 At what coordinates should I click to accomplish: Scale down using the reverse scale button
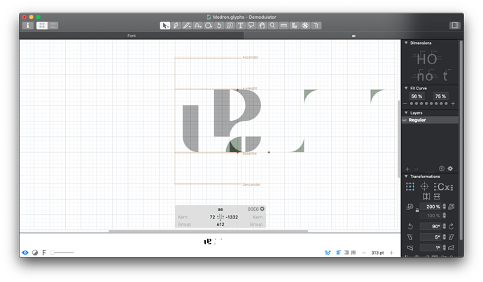point(409,207)
